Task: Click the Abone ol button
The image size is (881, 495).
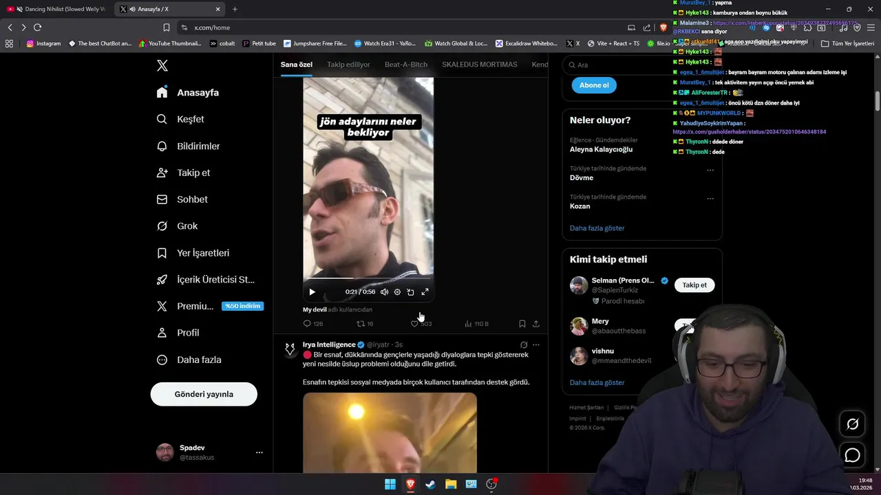Action: pos(594,85)
